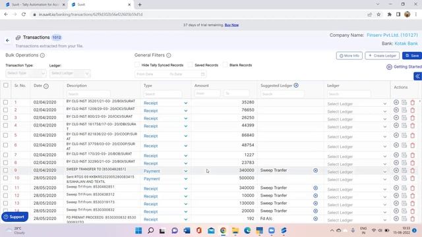
Task: Open Windows Start menu
Action: 138,230
